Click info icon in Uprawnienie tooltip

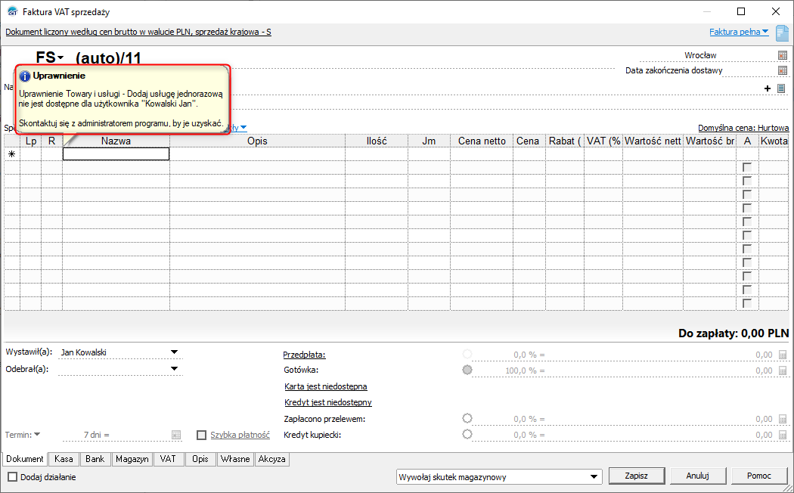tap(25, 76)
